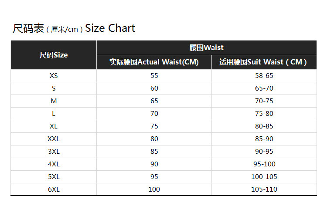The image size is (327, 223).
Task: Select the 尺码Size column header
Action: (x=54, y=55)
